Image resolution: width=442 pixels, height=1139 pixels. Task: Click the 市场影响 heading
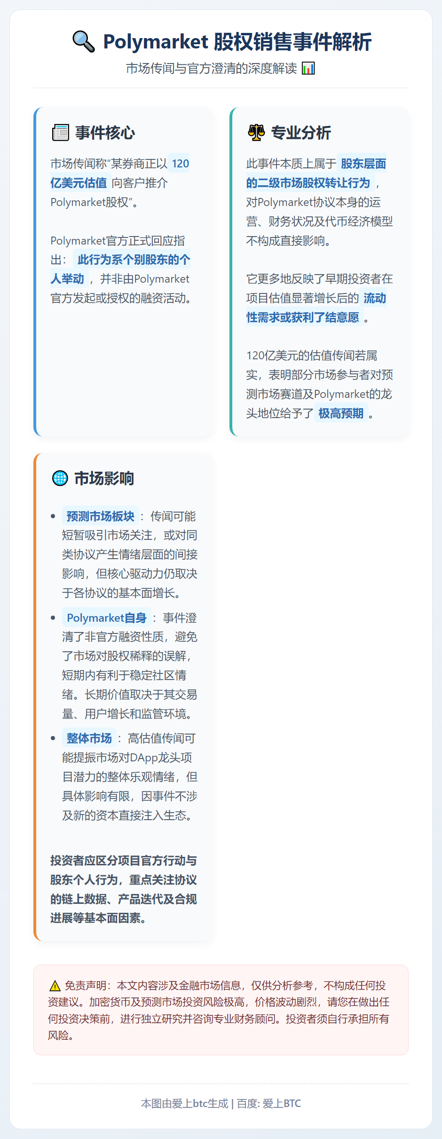104,478
